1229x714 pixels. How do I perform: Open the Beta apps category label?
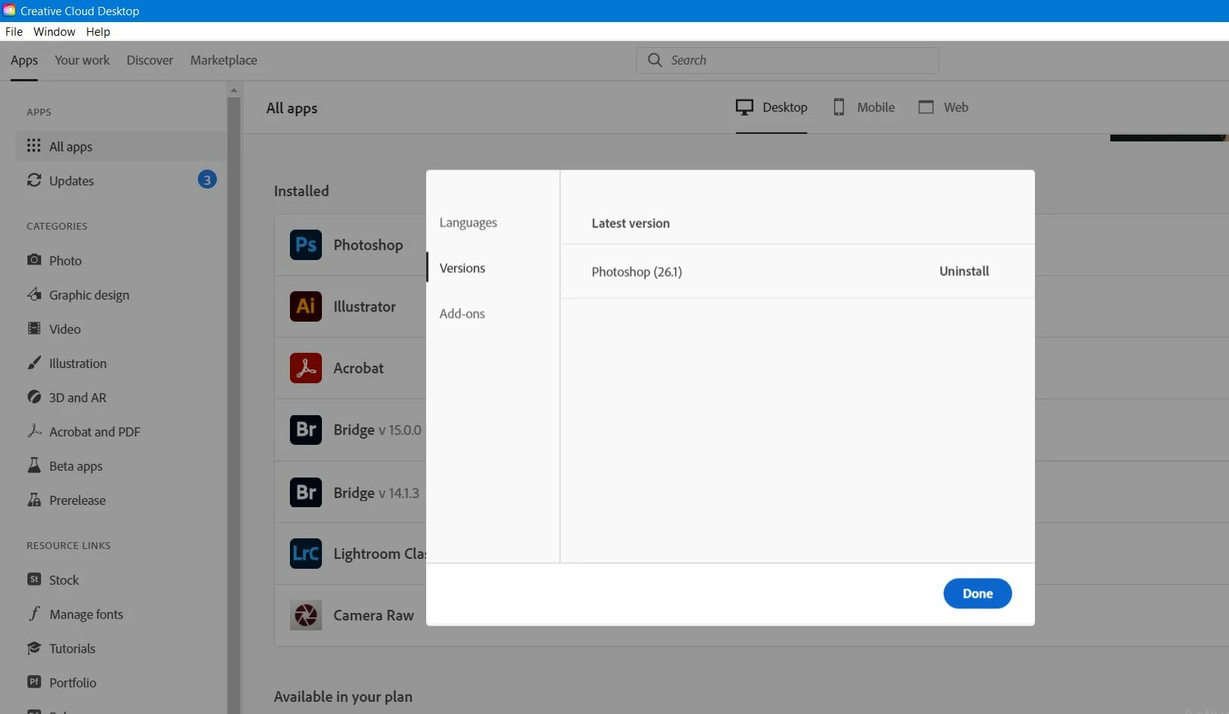point(76,466)
